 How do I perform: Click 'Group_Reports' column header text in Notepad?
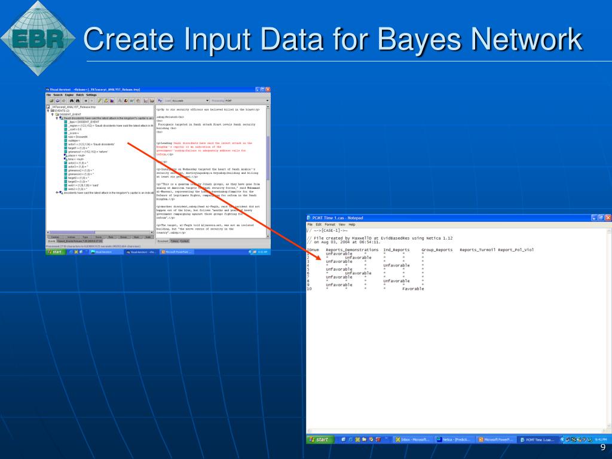pyautogui.click(x=437, y=250)
